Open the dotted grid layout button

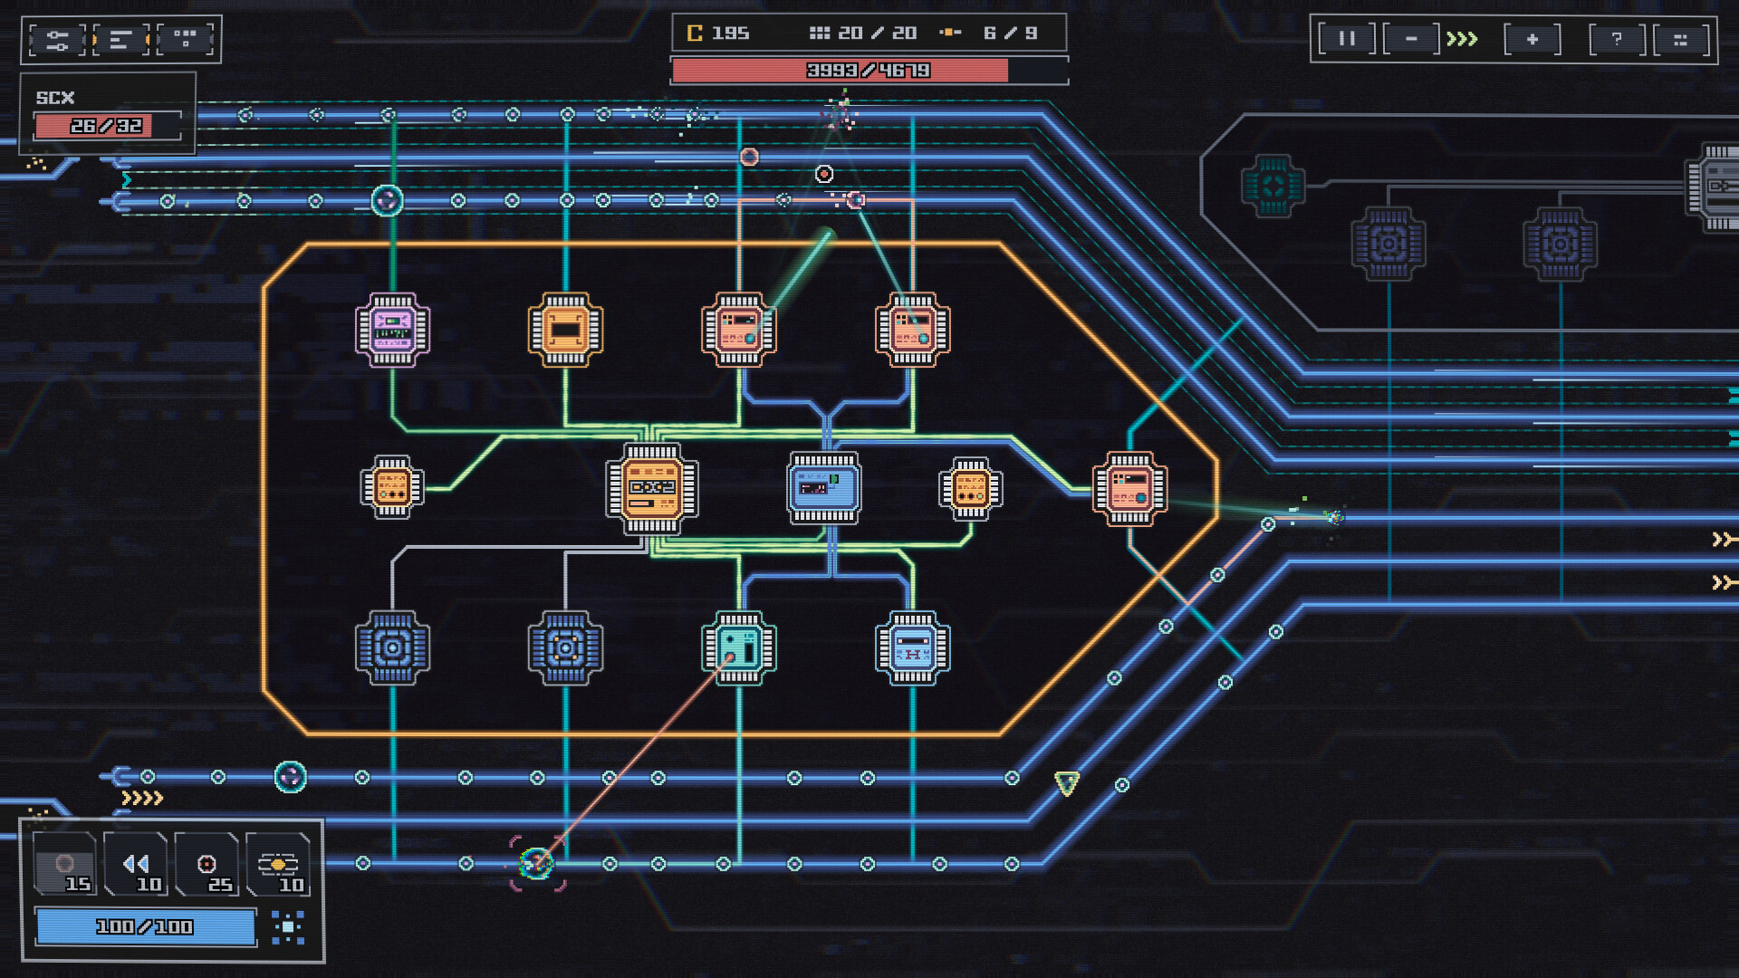[x=186, y=40]
